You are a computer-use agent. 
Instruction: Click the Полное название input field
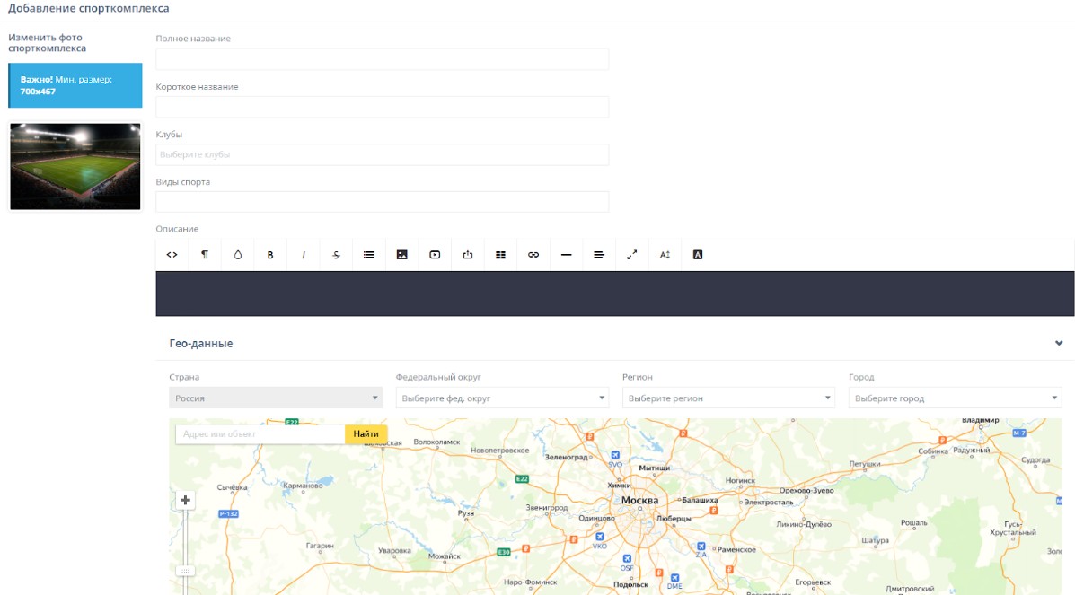coord(382,59)
